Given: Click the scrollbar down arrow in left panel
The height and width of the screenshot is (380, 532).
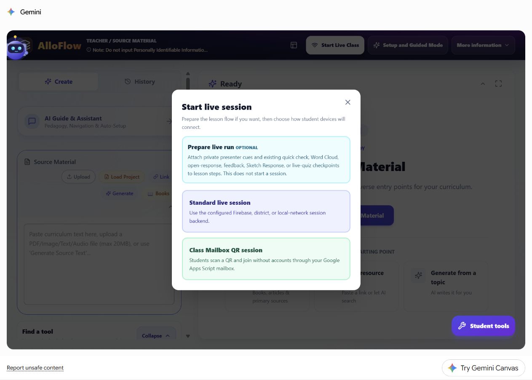Looking at the screenshot, I should click(x=188, y=336).
